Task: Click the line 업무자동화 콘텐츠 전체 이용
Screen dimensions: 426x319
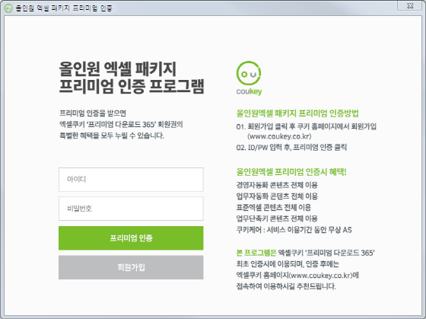Action: tap(277, 196)
